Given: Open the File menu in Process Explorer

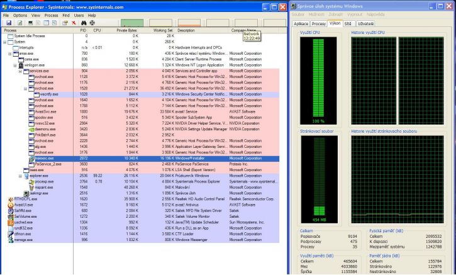Looking at the screenshot, I should [x=6, y=16].
